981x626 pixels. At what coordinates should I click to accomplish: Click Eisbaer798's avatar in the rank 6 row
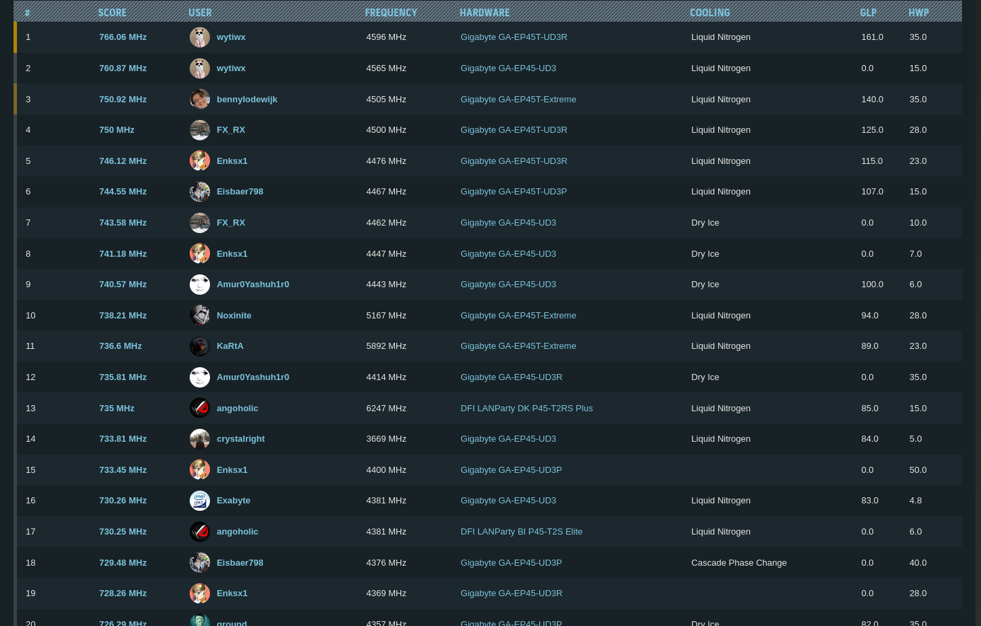[x=200, y=192]
